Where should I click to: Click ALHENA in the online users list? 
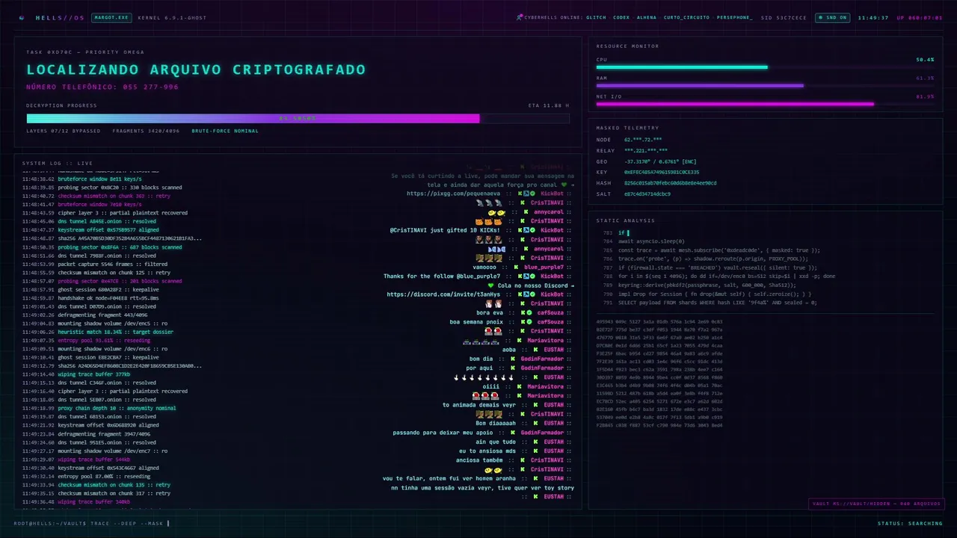click(647, 17)
